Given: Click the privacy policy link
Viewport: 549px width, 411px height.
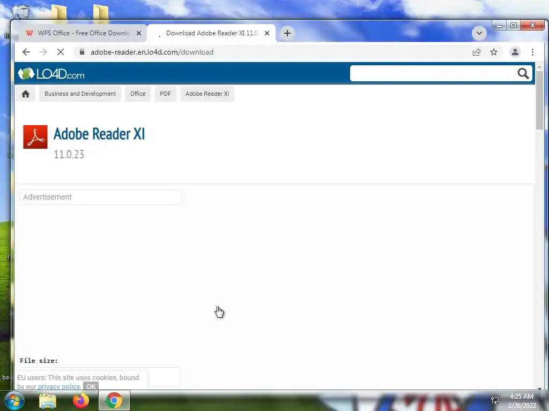Looking at the screenshot, I should coord(59,386).
